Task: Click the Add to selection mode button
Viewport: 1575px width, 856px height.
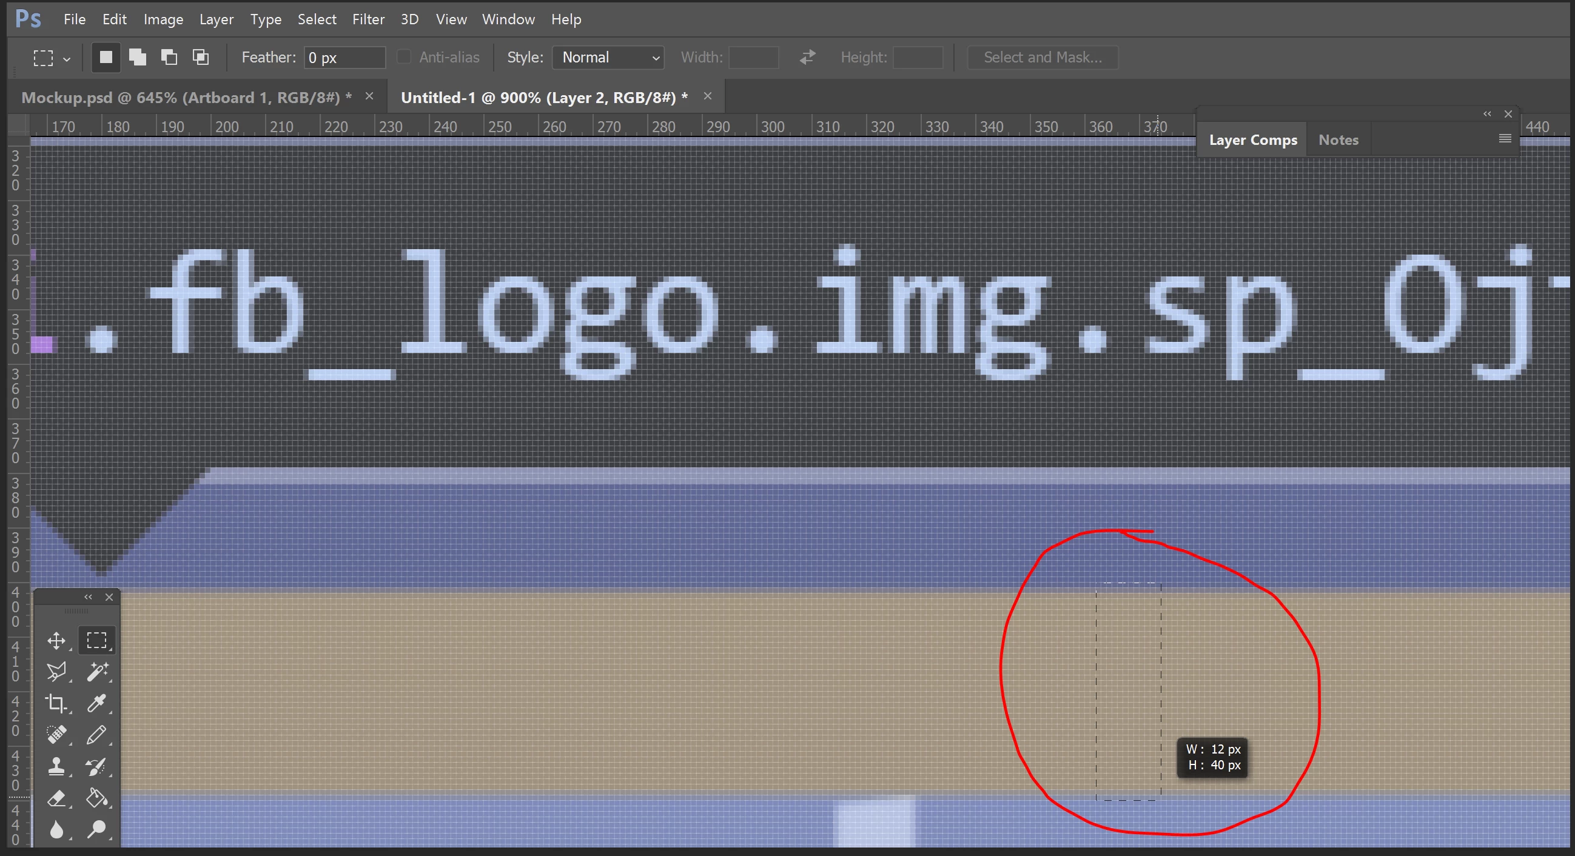Action: coord(138,58)
